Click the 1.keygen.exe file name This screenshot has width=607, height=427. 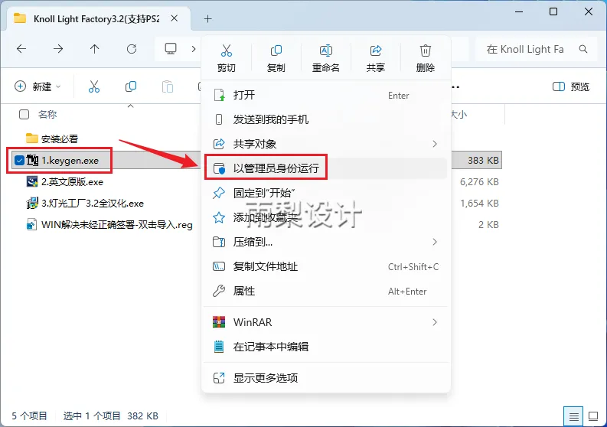pyautogui.click(x=70, y=160)
